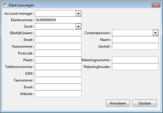
Task: Select the Straat input field
Action: tap(58, 40)
